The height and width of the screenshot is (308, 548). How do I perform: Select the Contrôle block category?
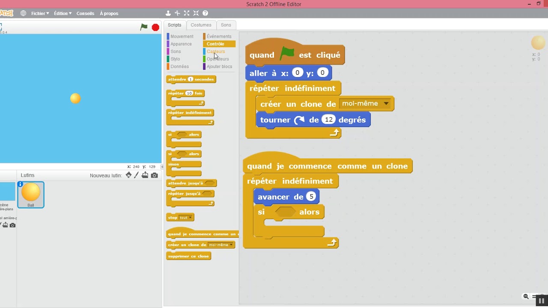pyautogui.click(x=219, y=44)
